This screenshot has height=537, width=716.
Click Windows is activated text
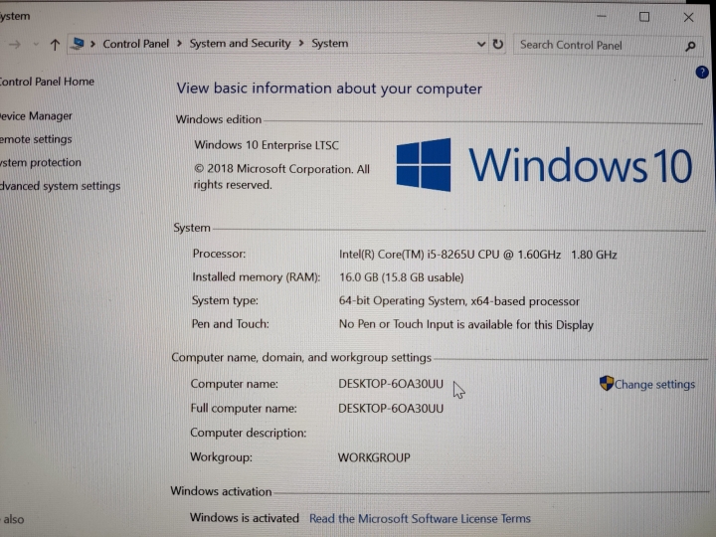(245, 518)
